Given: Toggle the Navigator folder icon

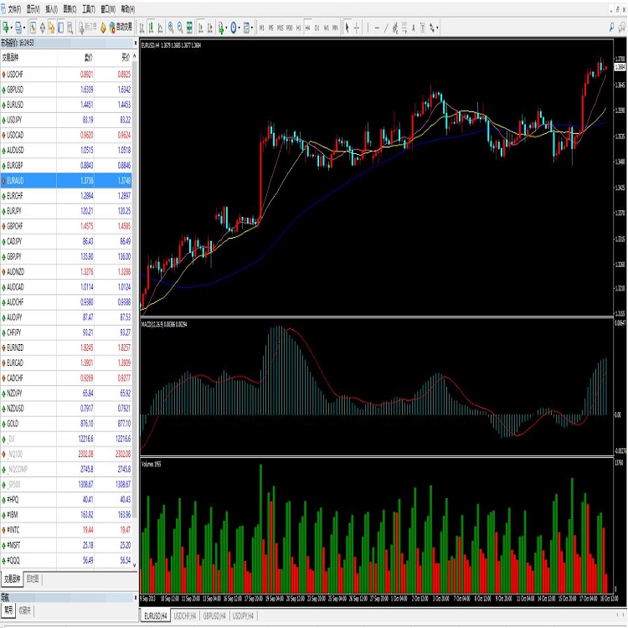Looking at the screenshot, I should tap(52, 28).
